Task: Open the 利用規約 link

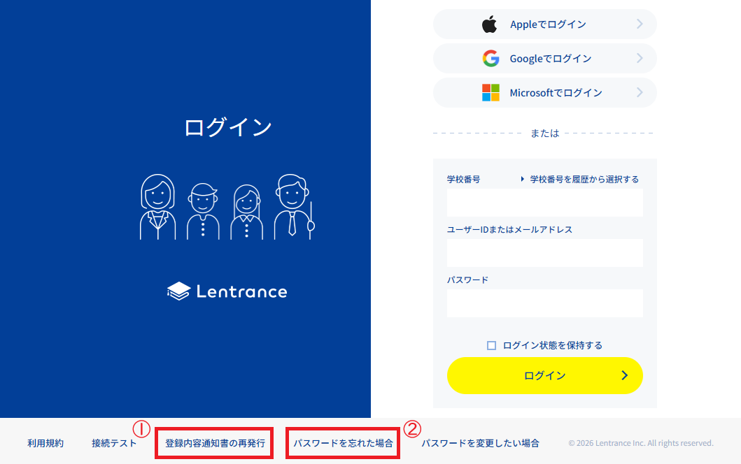Action: point(45,442)
